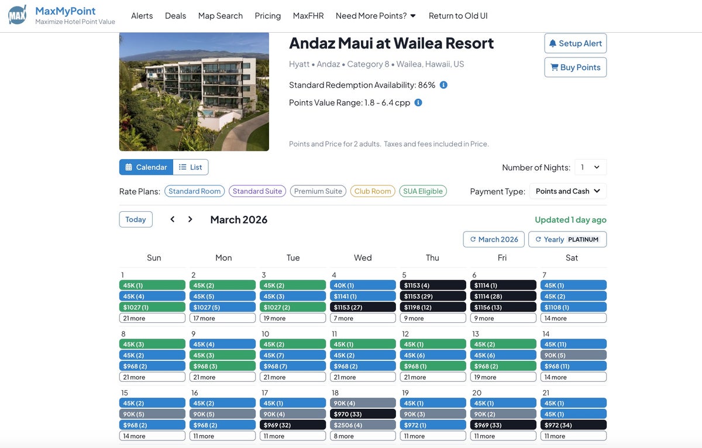Expand the Need More Points? menu
The height and width of the screenshot is (448, 702).
pos(376,16)
